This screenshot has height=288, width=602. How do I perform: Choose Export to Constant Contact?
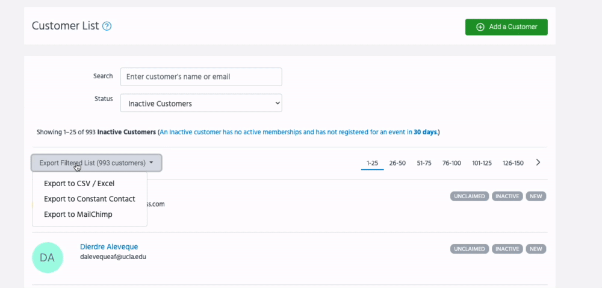(89, 199)
